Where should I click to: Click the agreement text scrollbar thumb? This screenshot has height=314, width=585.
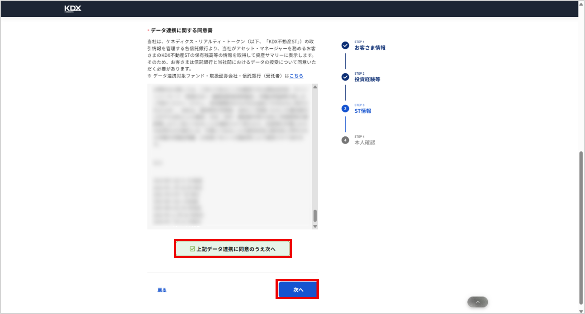[315, 216]
